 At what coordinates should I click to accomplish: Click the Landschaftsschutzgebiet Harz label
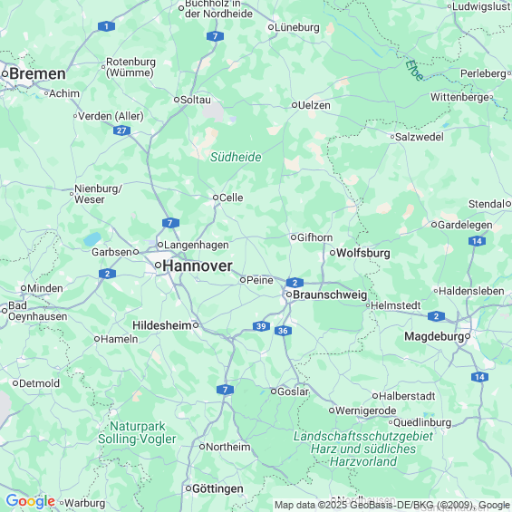click(x=363, y=449)
